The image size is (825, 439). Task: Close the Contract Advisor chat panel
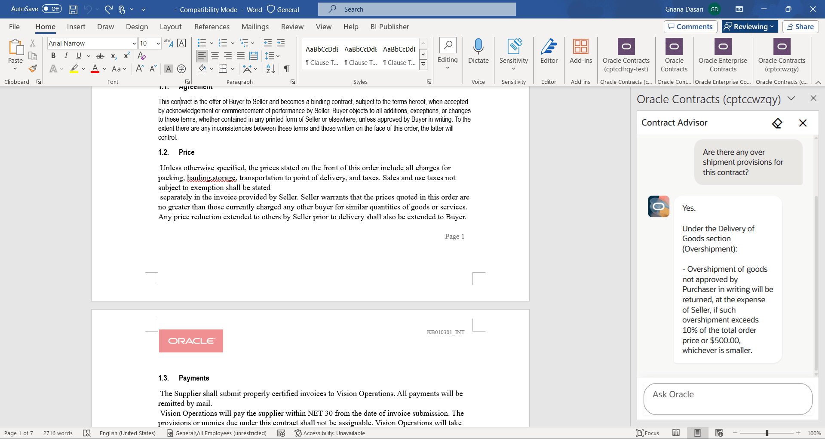pyautogui.click(x=803, y=123)
